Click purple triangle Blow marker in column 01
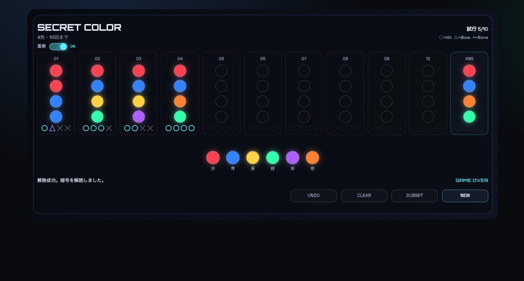The height and width of the screenshot is (281, 524). [52, 128]
